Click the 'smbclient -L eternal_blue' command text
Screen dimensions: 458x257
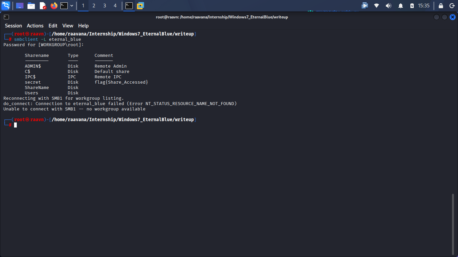pos(48,39)
